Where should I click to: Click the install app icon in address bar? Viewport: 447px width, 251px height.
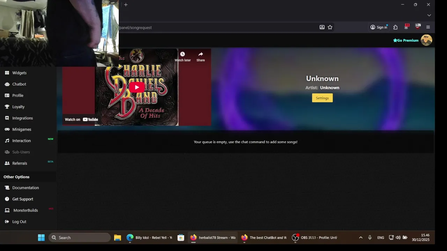(x=322, y=27)
